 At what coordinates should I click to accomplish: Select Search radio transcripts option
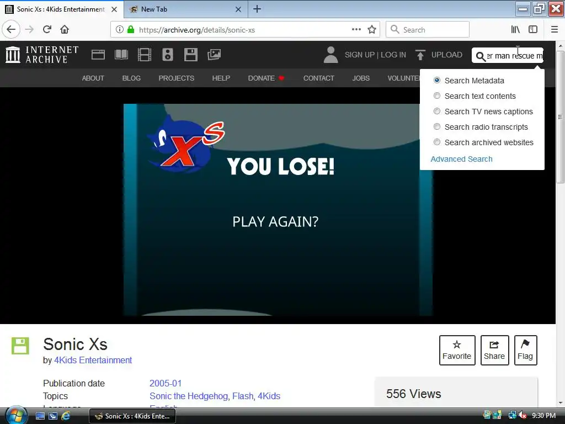point(437,126)
